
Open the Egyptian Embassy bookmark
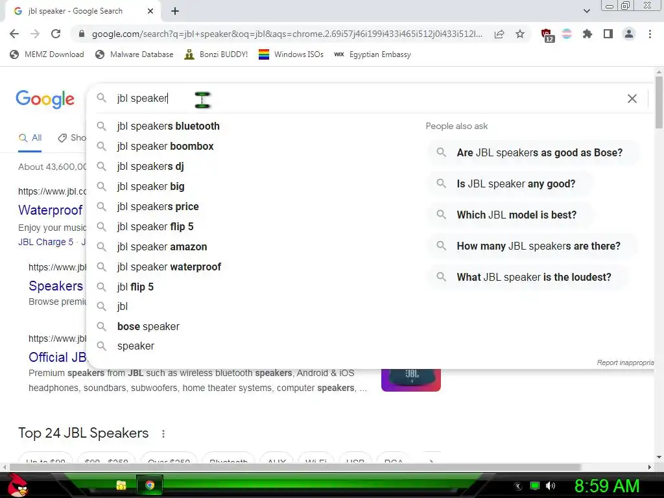point(373,54)
